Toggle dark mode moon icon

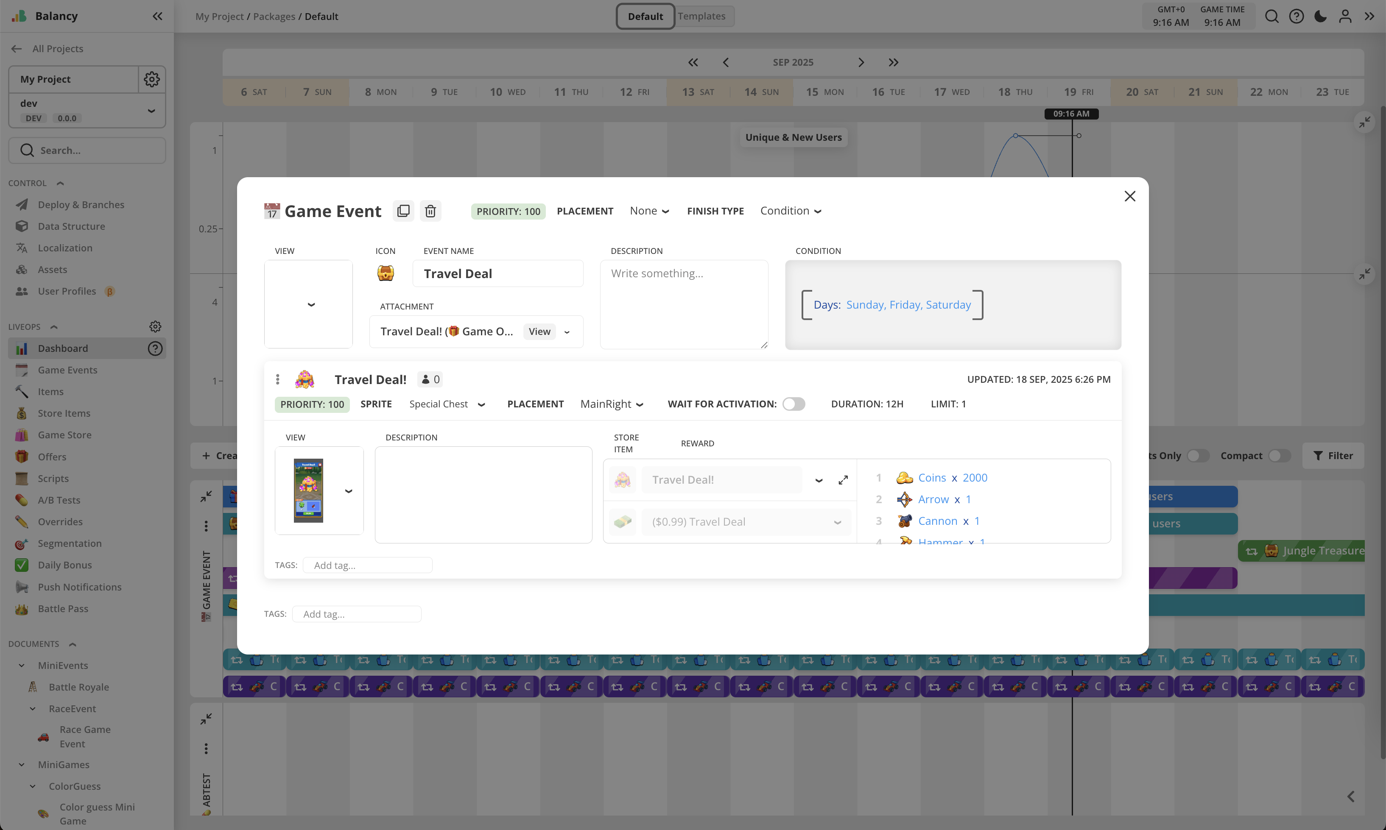coord(1320,16)
